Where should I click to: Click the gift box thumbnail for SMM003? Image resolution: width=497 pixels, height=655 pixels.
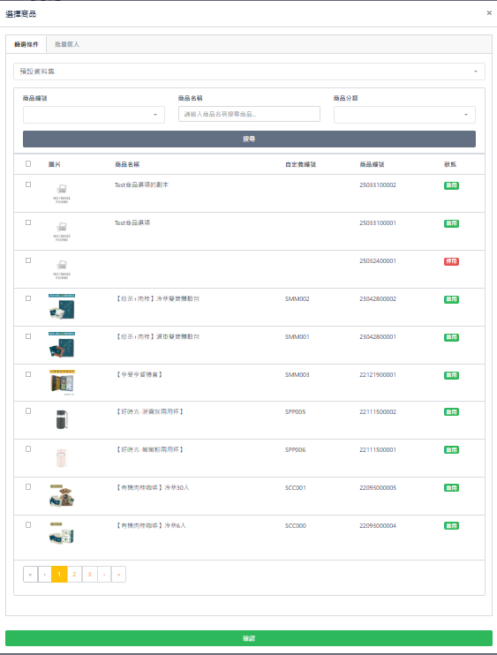[x=62, y=382]
